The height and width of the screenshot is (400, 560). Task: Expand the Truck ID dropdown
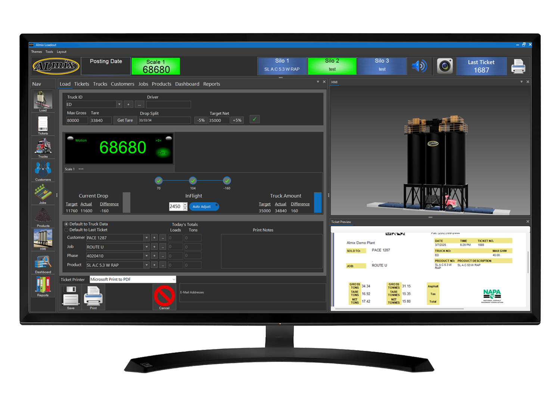point(119,105)
